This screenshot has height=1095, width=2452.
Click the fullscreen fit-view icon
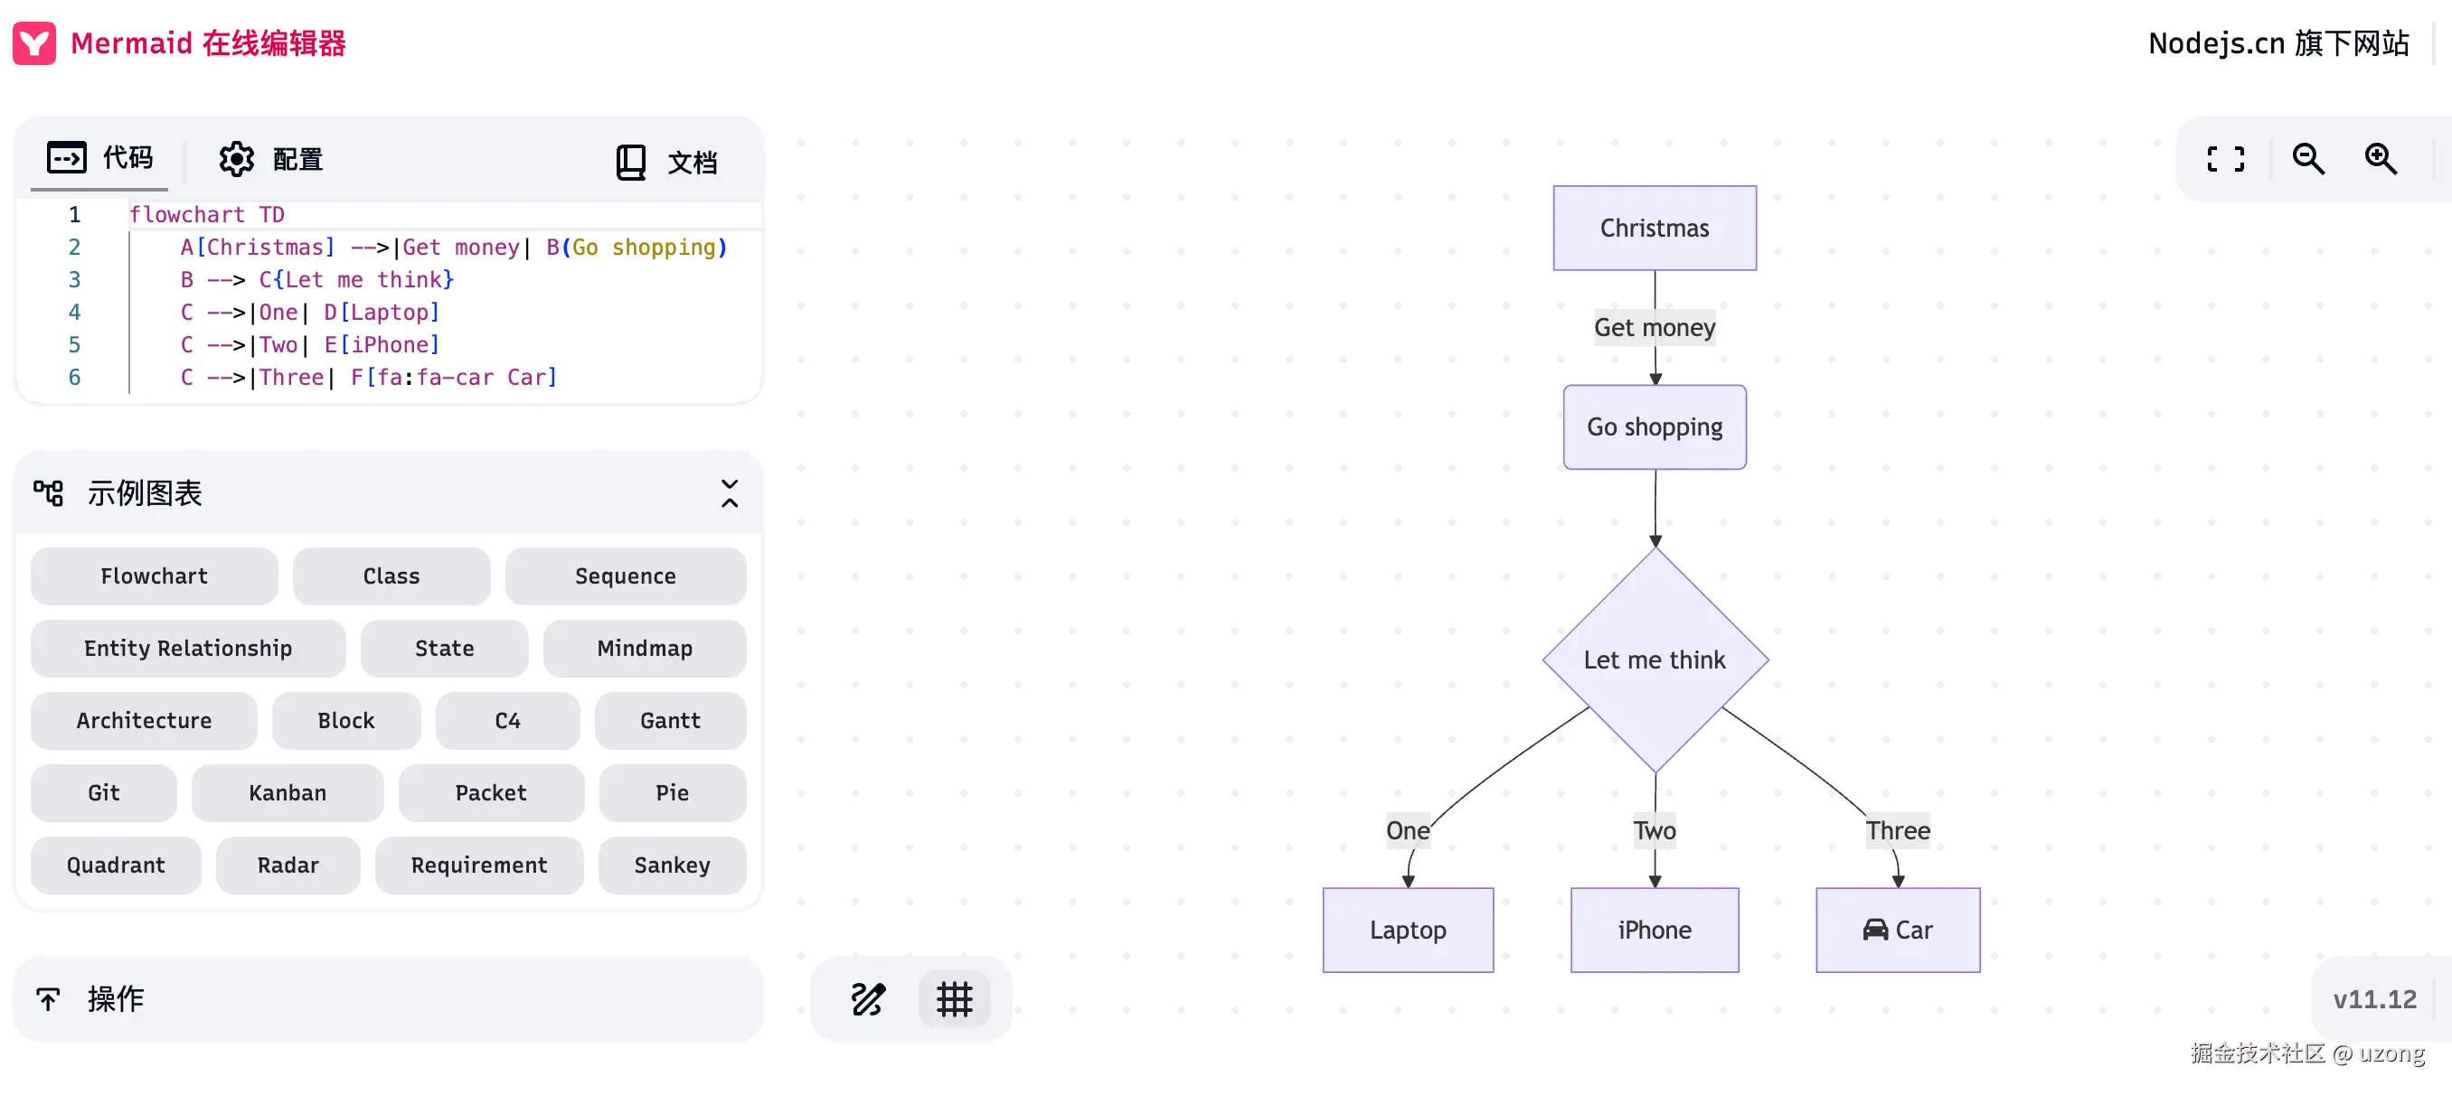tap(2224, 159)
